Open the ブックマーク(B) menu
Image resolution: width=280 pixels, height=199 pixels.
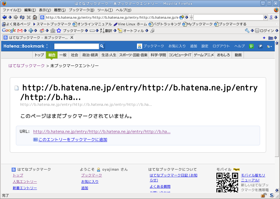tap(81, 10)
